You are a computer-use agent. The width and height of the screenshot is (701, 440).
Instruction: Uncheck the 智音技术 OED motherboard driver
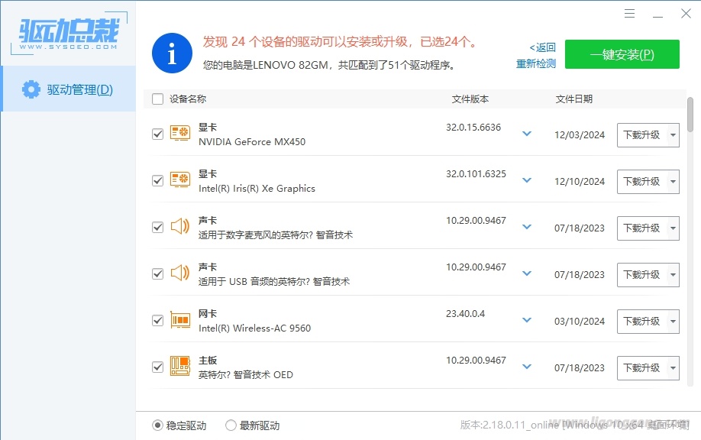(x=158, y=367)
